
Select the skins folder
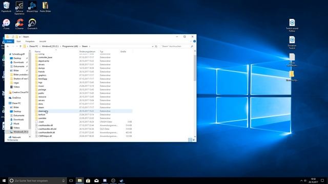pos(40,104)
